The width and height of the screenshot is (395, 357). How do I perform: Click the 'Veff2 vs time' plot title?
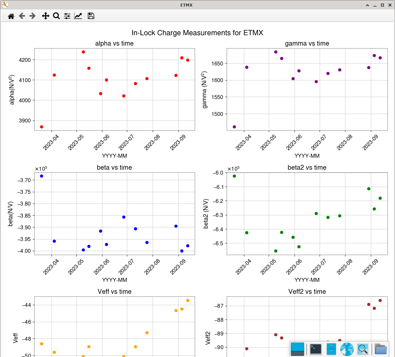307,292
